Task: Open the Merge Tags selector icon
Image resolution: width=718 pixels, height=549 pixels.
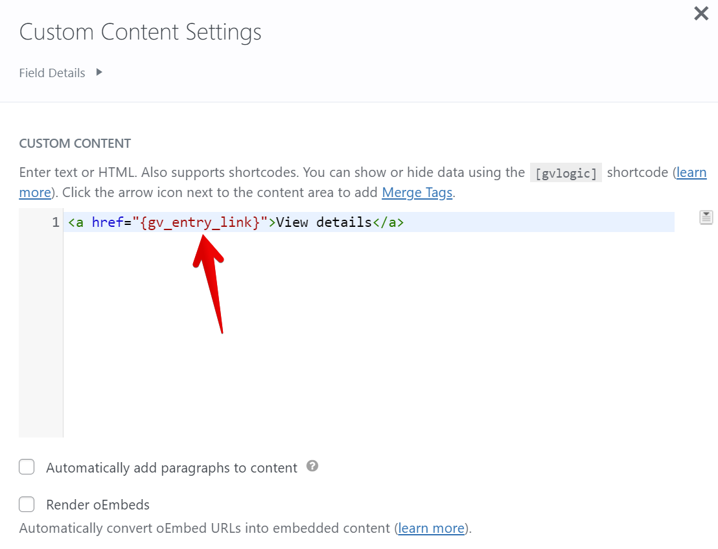Action: coord(706,217)
